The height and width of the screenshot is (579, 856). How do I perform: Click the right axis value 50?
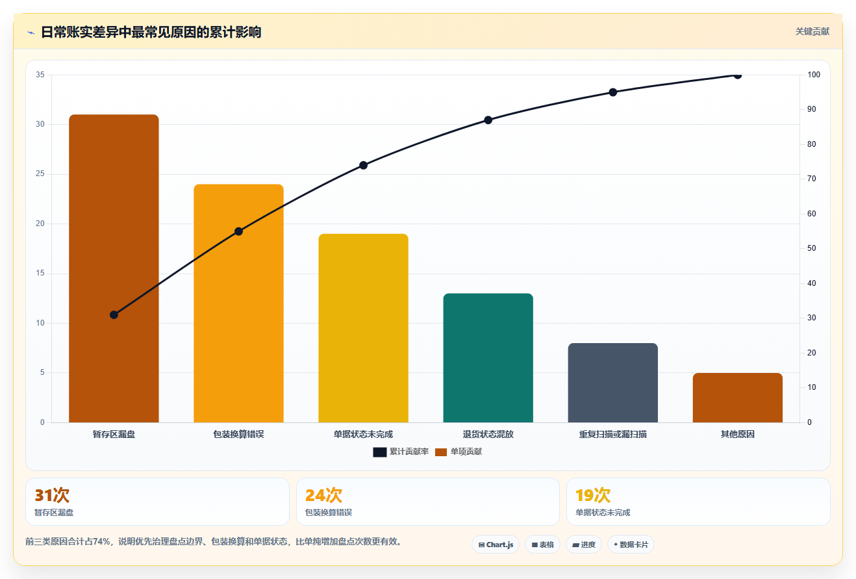[812, 248]
